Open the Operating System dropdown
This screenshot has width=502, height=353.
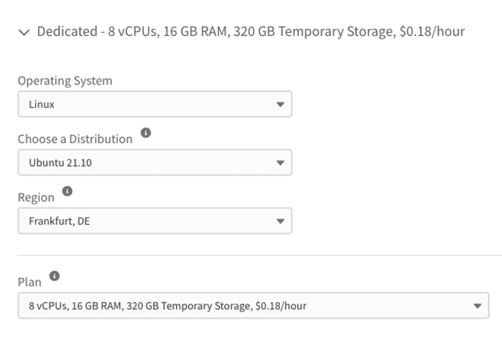click(155, 104)
